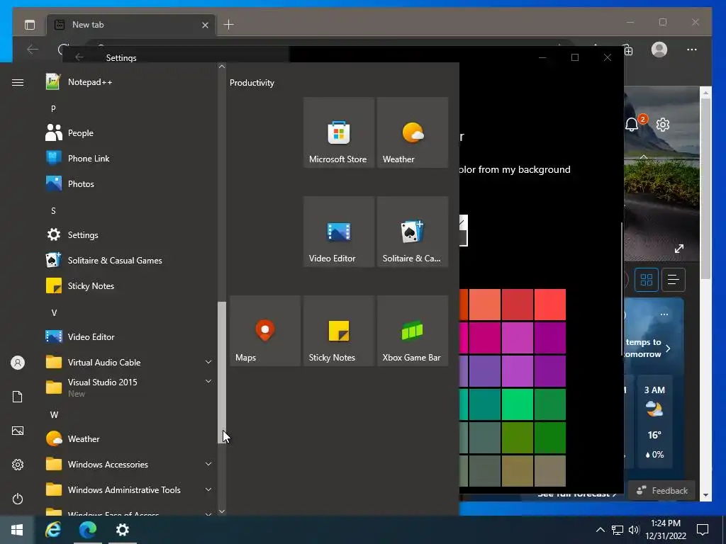Open Edge Settings and more menu
The width and height of the screenshot is (726, 544).
[692, 50]
